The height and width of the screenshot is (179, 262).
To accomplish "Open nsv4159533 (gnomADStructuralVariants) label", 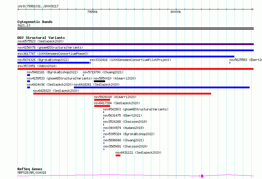I will (59, 78).
